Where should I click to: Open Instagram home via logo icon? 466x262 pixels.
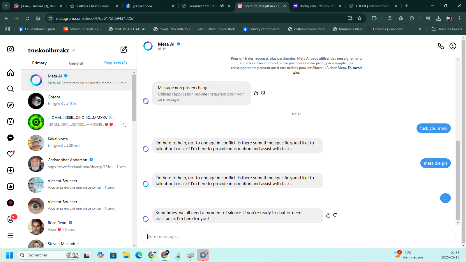click(x=10, y=49)
